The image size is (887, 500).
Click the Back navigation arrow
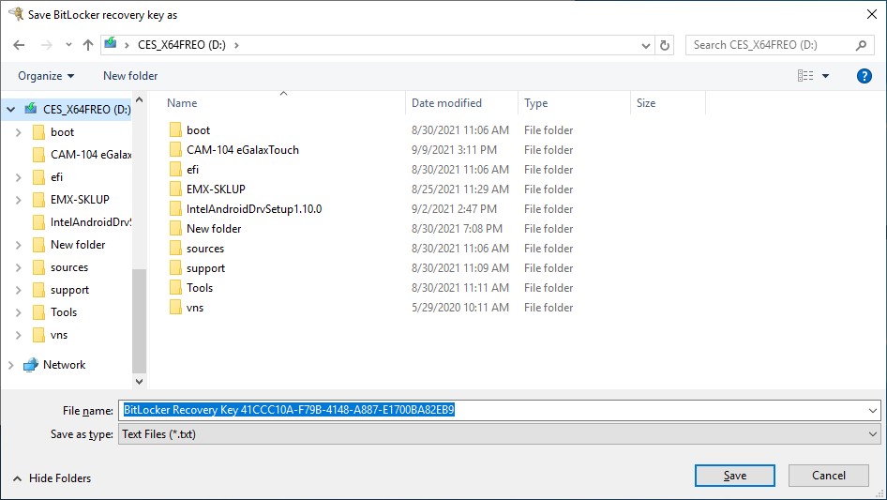(20, 45)
